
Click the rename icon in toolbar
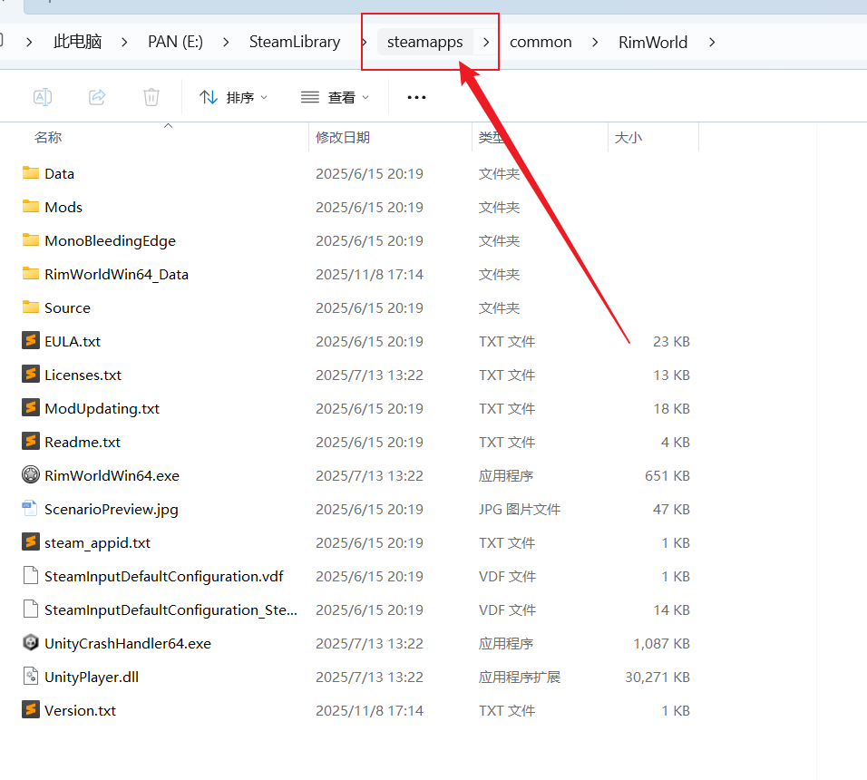click(43, 97)
